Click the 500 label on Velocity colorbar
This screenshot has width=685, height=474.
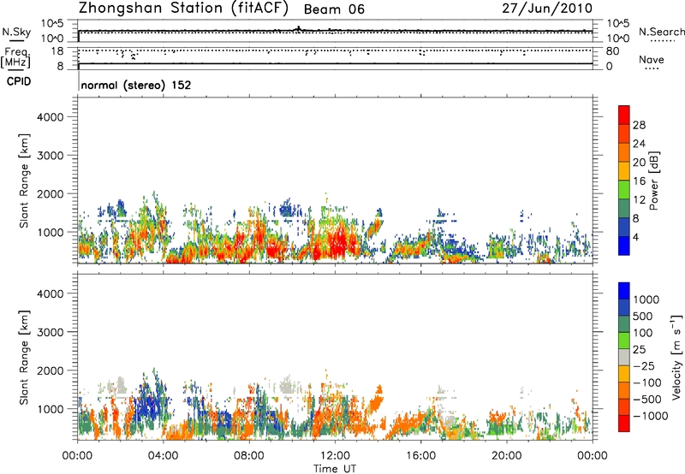pos(643,317)
